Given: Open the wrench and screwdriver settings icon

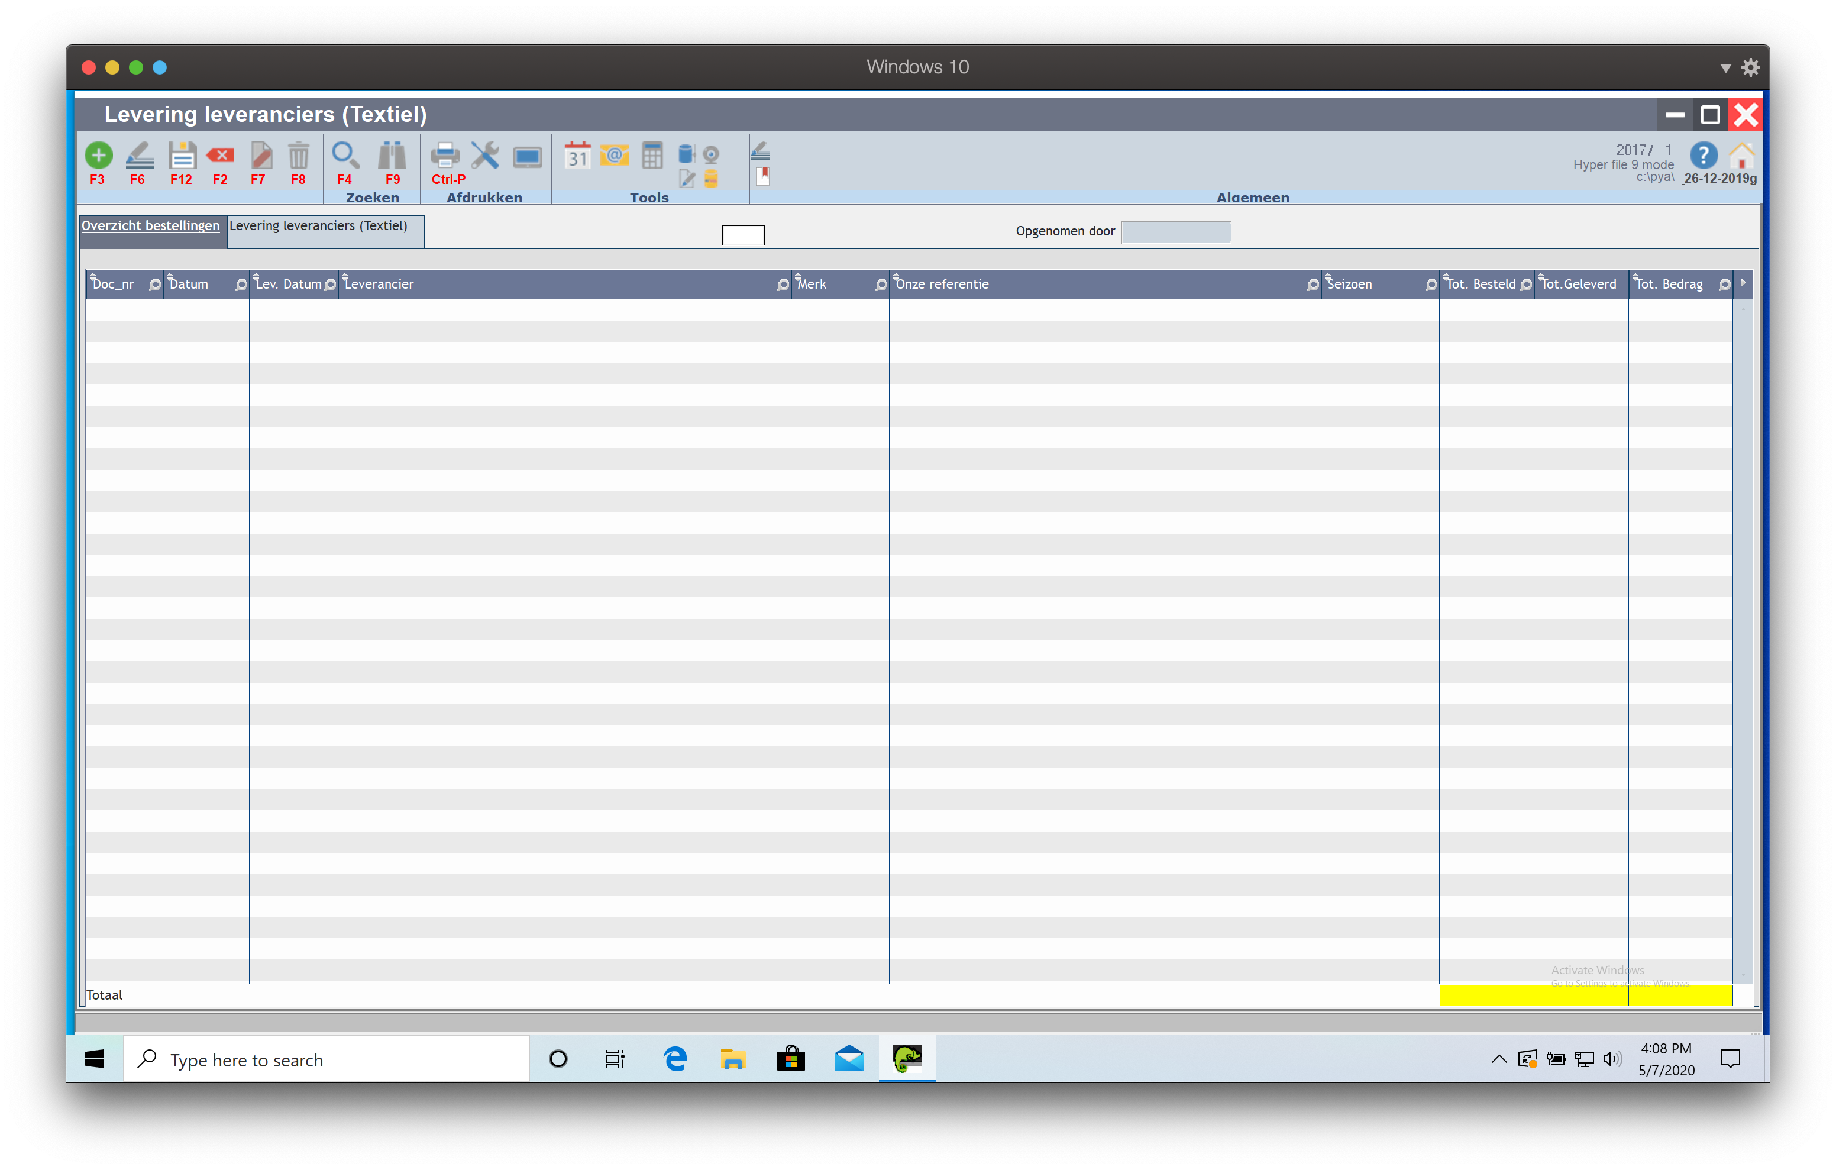Looking at the screenshot, I should (485, 156).
